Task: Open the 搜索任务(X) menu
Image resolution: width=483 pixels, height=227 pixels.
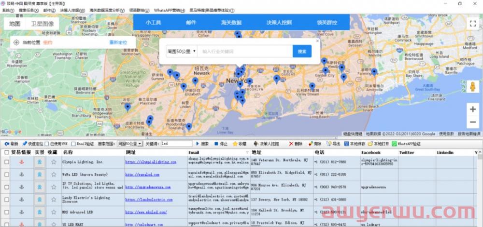Action: click(x=28, y=10)
